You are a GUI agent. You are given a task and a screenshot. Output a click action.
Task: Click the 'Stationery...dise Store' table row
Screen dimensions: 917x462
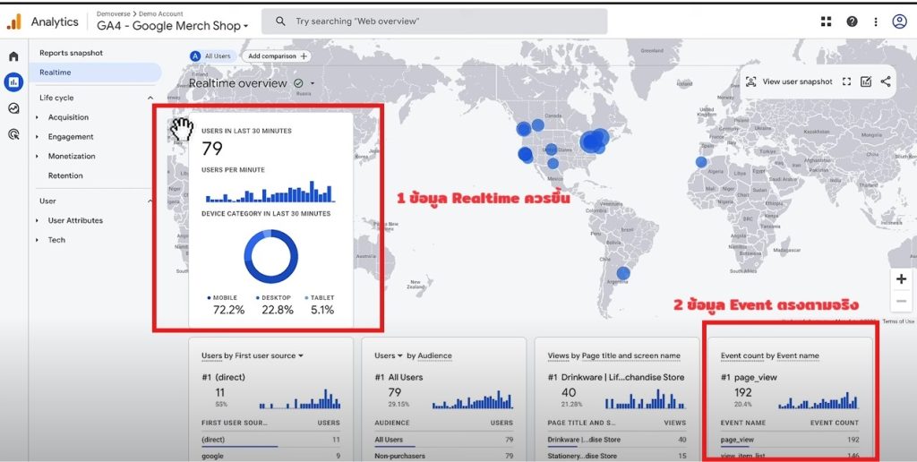click(x=617, y=456)
